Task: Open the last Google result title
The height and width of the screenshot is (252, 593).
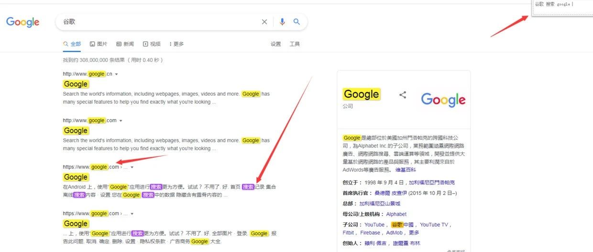Action: (76, 223)
